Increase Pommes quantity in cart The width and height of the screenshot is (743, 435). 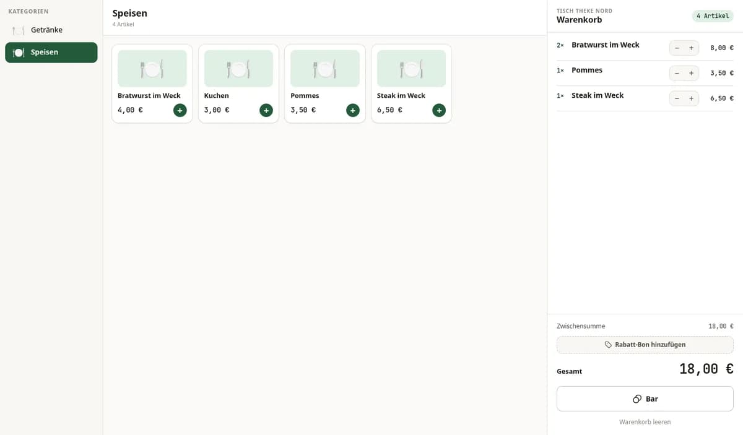(691, 73)
